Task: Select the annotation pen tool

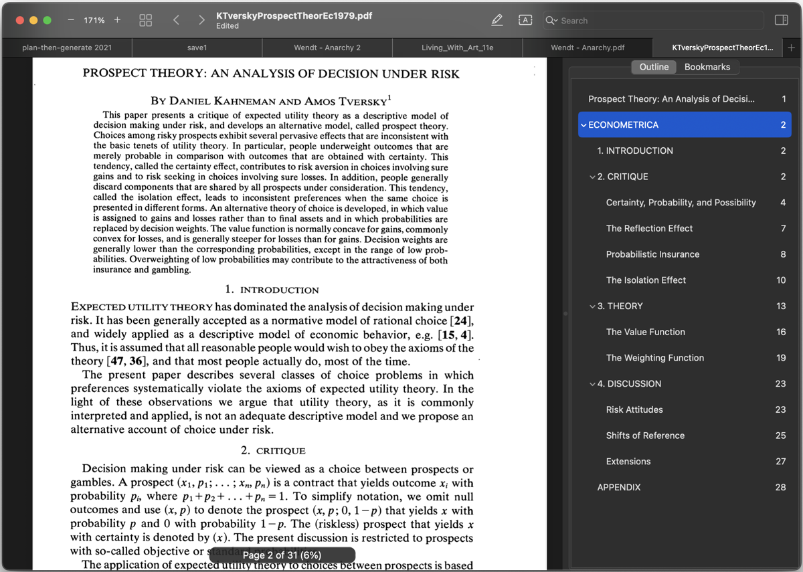Action: 497,20
